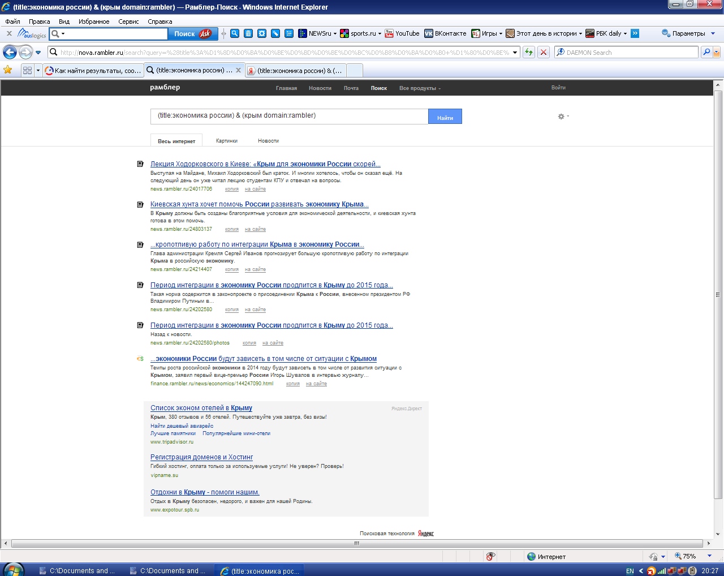Viewport: 724px width, 576px height.
Task: Click Главная in the Rambler header
Action: point(286,88)
